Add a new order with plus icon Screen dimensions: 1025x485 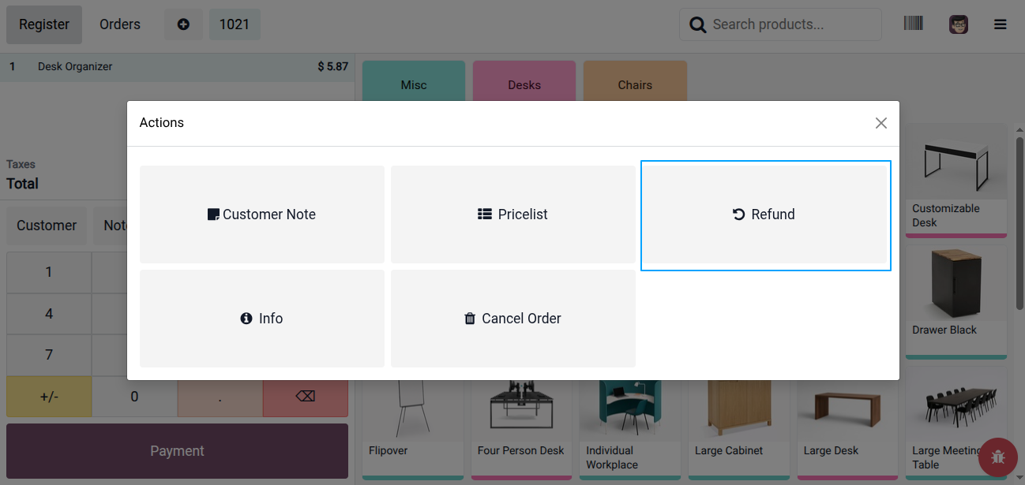(183, 24)
